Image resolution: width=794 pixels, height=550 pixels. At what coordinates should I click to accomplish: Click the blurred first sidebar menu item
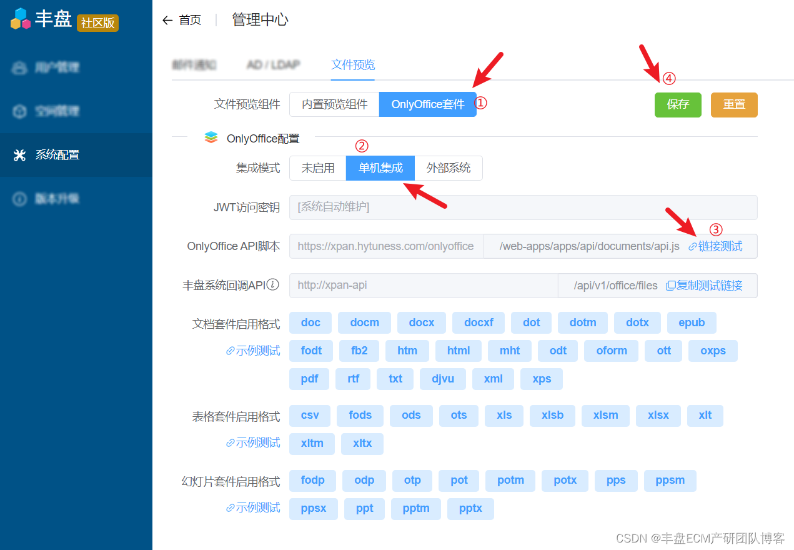tap(76, 67)
